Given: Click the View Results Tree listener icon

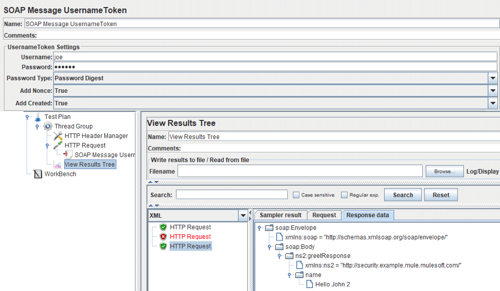Looking at the screenshot, I should 58,165.
